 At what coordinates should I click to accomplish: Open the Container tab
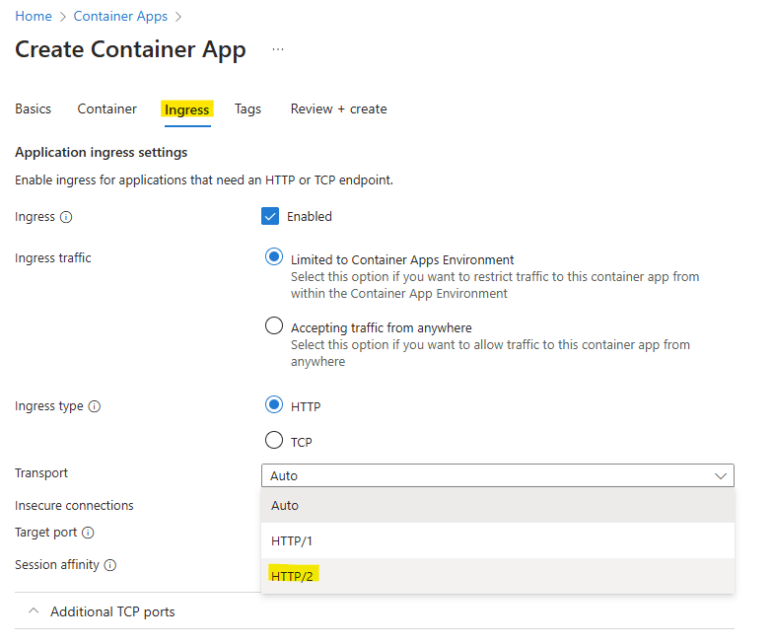coord(106,108)
